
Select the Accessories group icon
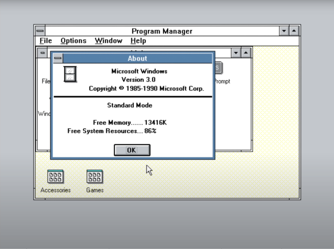click(x=55, y=177)
